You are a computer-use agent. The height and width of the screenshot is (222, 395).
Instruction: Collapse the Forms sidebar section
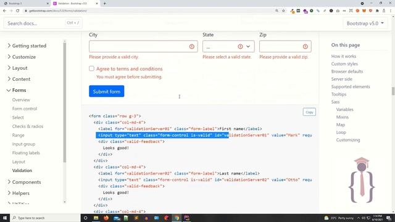pyautogui.click(x=17, y=90)
